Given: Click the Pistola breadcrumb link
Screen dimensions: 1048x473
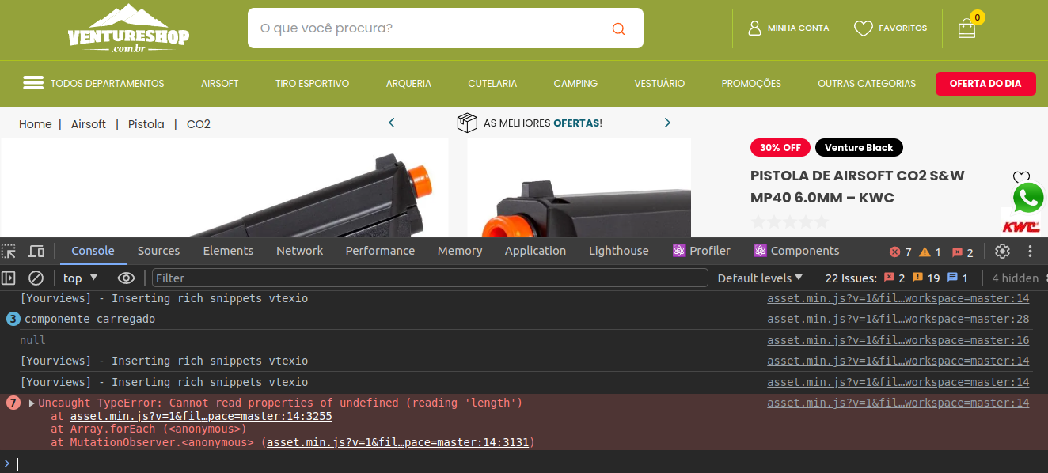Looking at the screenshot, I should coord(146,124).
